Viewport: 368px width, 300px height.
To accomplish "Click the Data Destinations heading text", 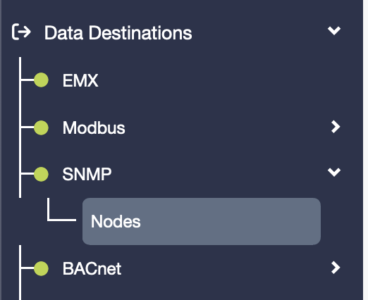I will coord(118,33).
